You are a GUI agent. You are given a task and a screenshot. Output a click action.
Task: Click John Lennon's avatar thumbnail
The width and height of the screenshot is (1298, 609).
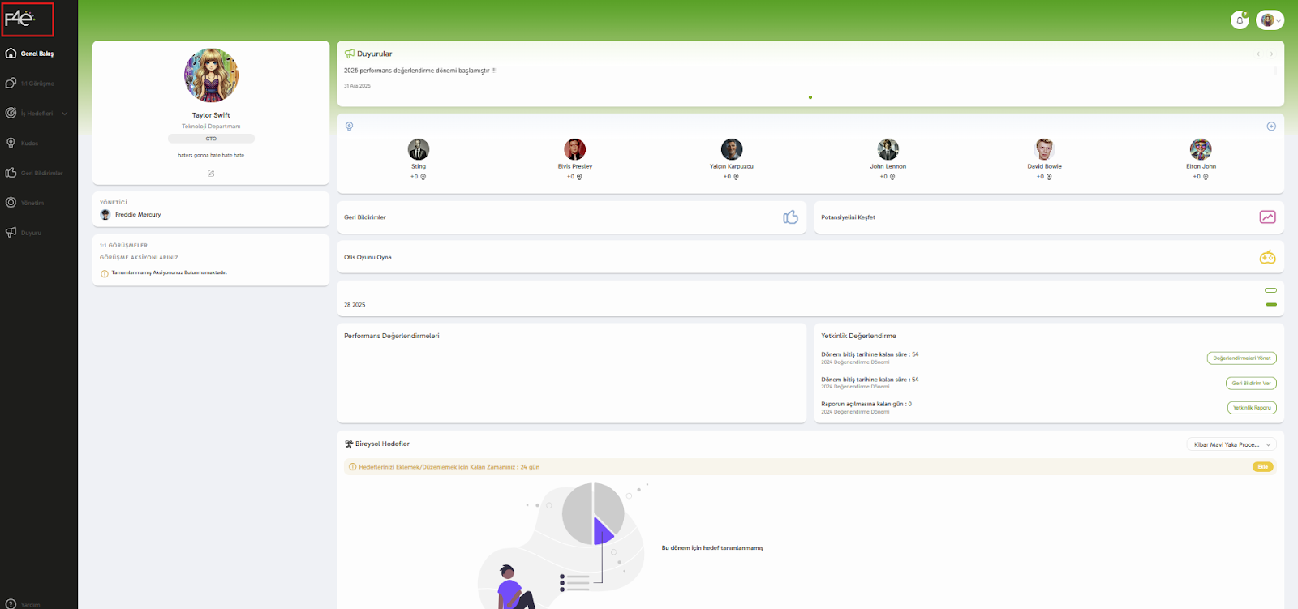click(x=888, y=149)
